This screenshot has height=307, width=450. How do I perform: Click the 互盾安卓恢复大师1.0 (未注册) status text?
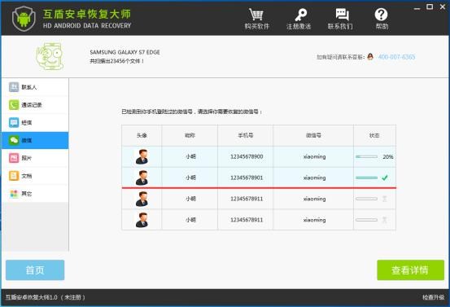click(x=46, y=297)
